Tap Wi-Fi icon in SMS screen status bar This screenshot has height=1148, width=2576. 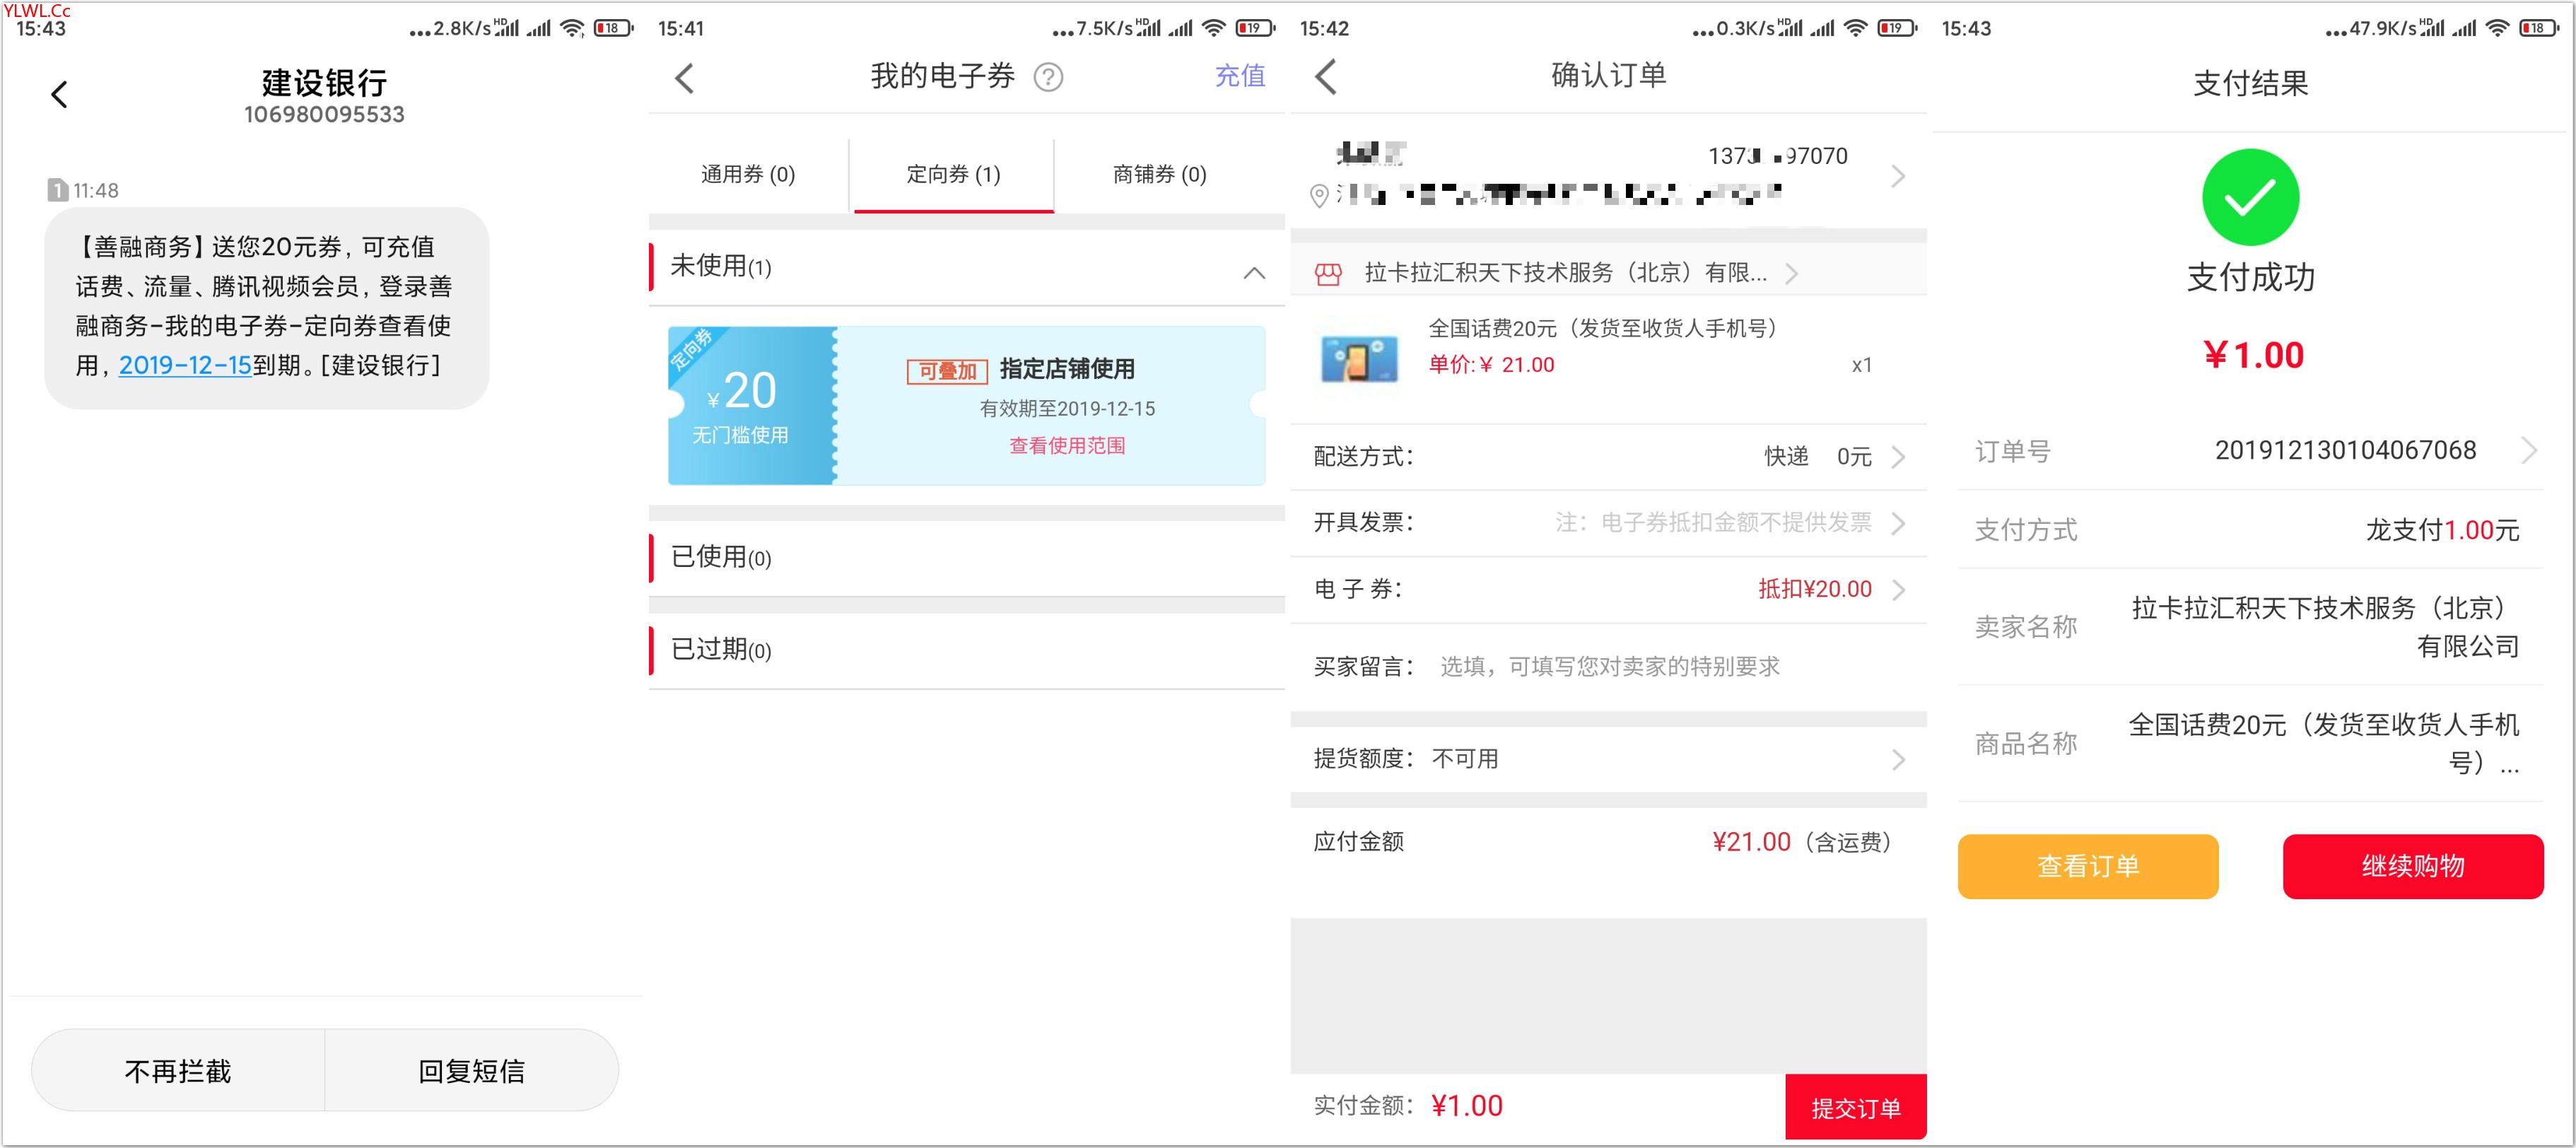(x=572, y=28)
